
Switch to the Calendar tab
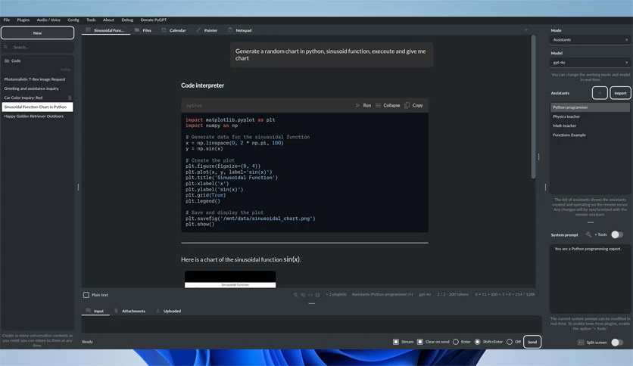click(x=173, y=30)
